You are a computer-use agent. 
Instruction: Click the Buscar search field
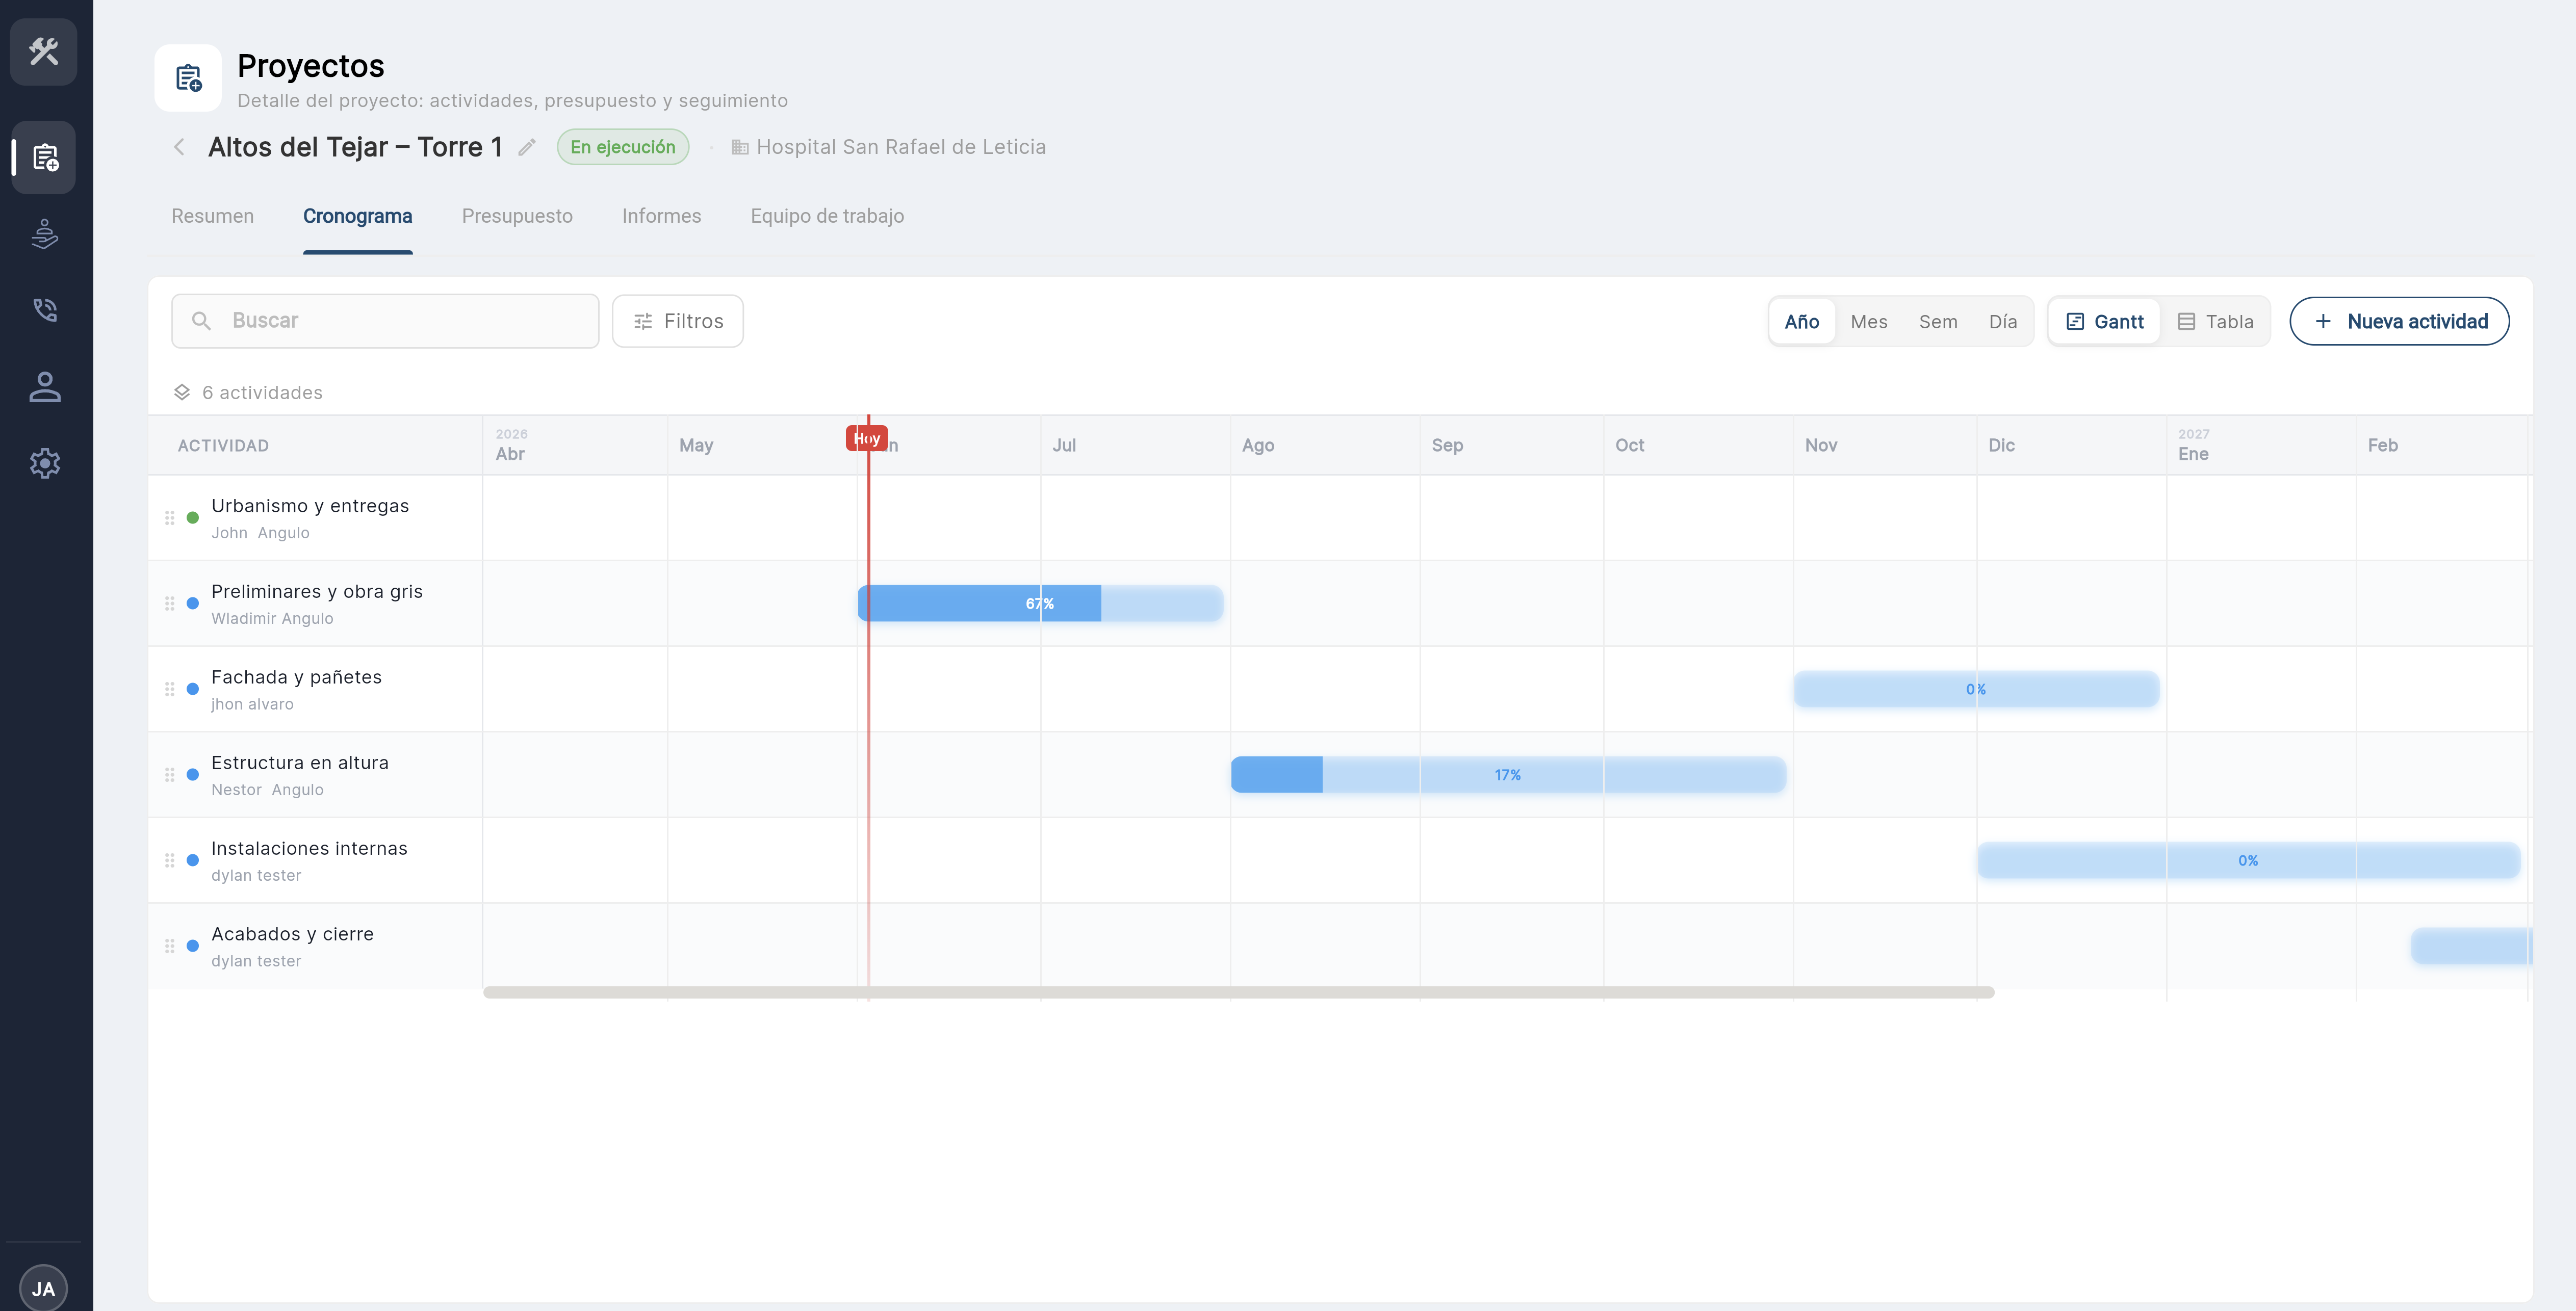[x=385, y=321]
